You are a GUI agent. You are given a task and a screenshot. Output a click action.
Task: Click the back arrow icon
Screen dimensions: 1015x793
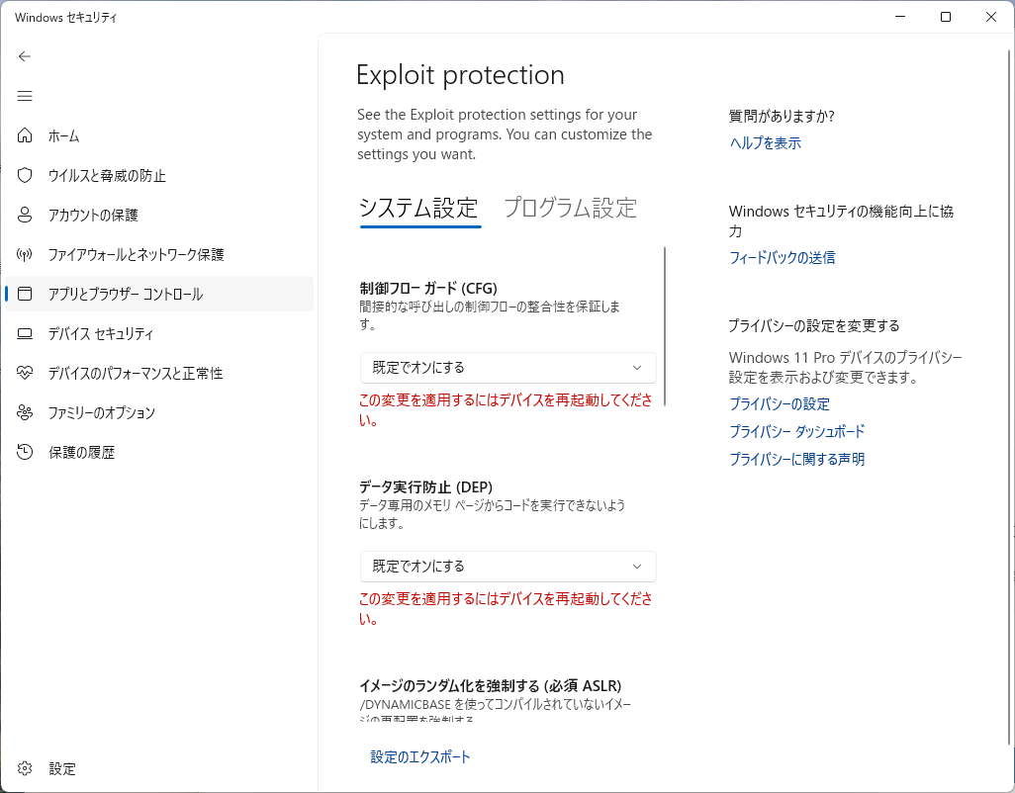click(x=25, y=56)
